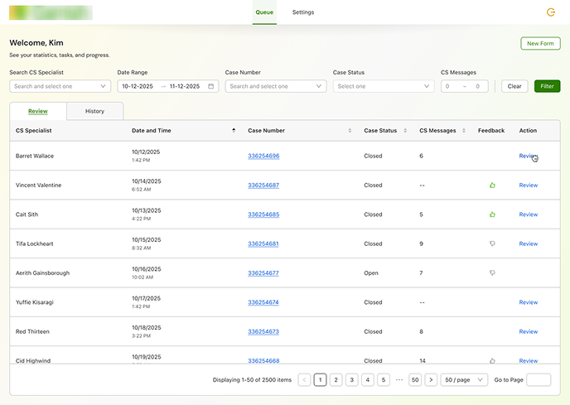Click the logout icon in top-right corner

point(551,12)
